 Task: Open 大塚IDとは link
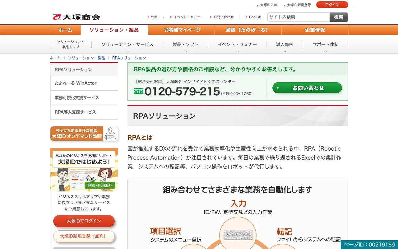click(269, 5)
